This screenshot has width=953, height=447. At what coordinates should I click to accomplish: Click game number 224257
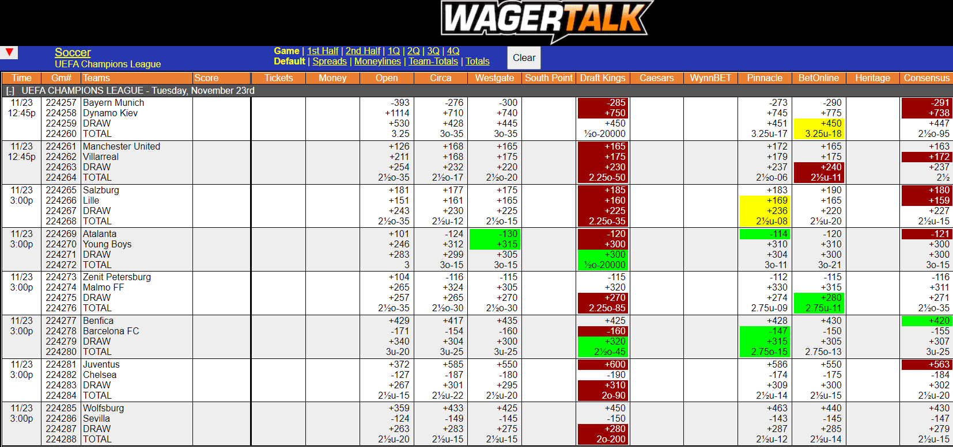[61, 103]
